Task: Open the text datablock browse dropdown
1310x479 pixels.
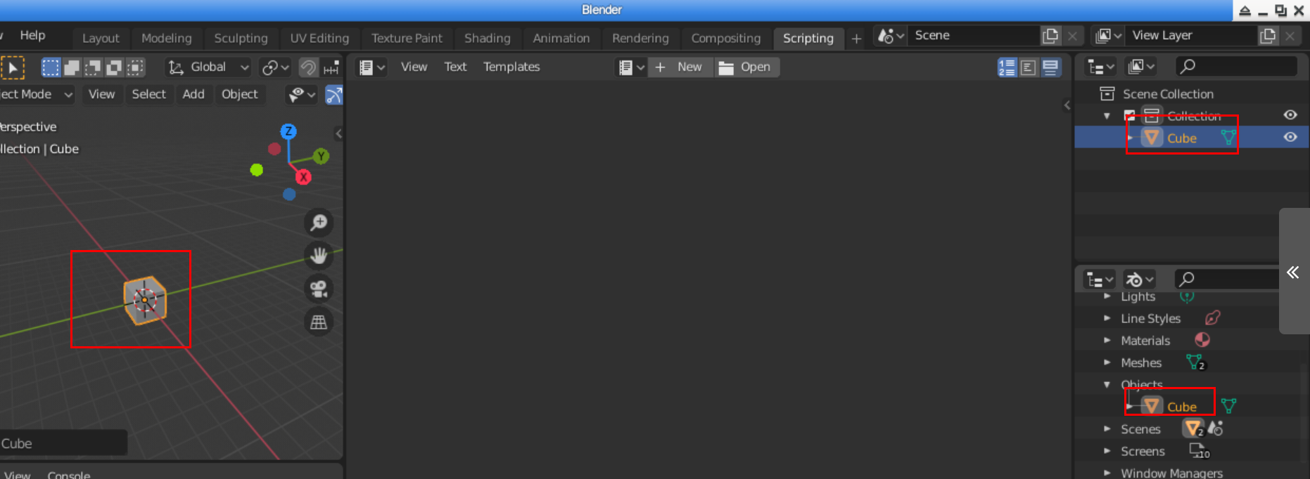Action: 631,67
